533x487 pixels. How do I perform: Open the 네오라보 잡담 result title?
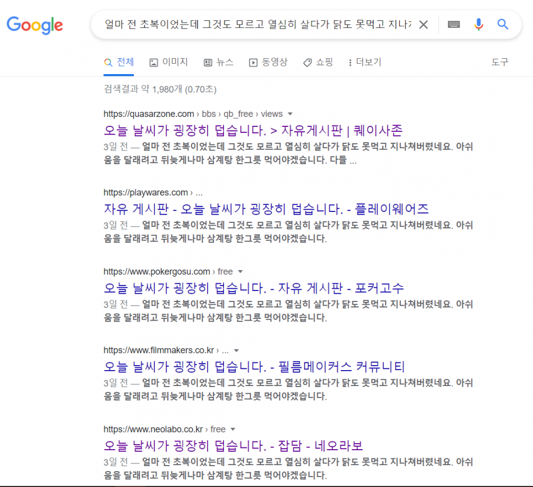pos(233,445)
